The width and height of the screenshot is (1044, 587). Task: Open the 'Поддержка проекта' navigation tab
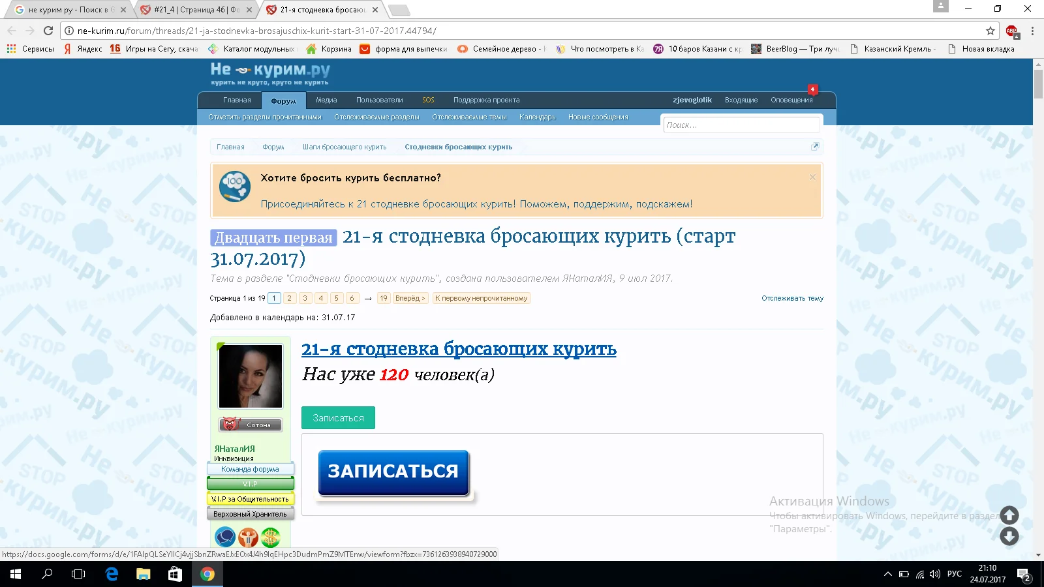(x=487, y=100)
